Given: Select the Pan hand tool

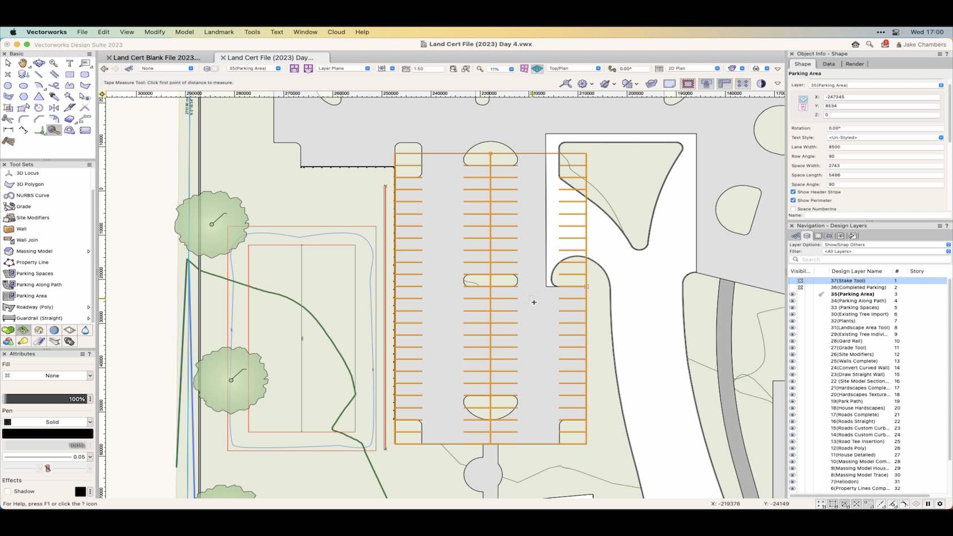Looking at the screenshot, I should pyautogui.click(x=23, y=63).
